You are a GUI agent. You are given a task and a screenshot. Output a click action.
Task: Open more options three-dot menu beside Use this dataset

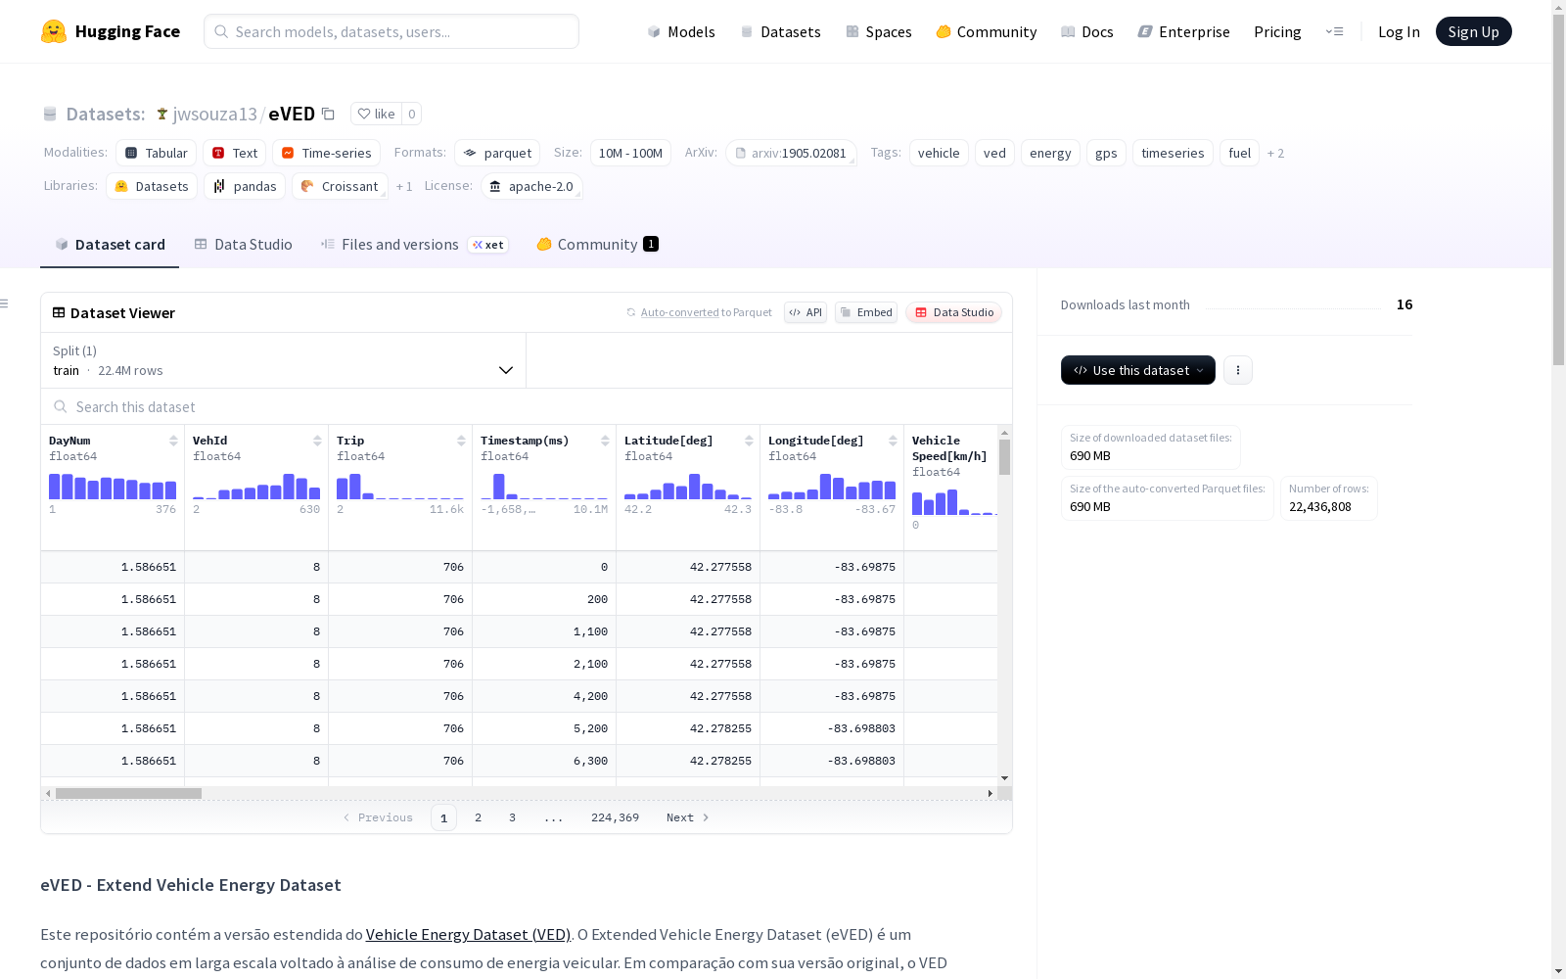pyautogui.click(x=1238, y=370)
